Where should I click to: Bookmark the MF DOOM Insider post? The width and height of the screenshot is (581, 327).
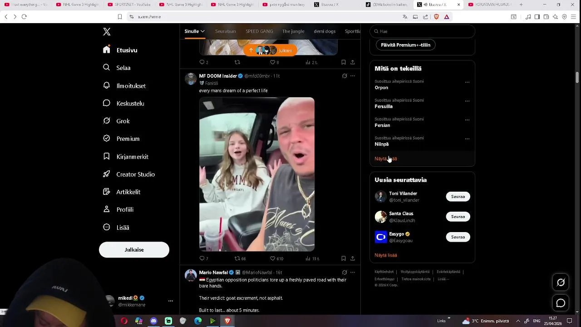coord(344,258)
